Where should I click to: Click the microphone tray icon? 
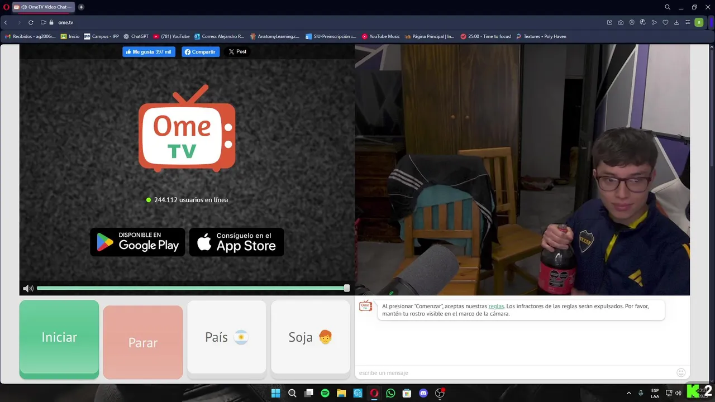coord(641,393)
